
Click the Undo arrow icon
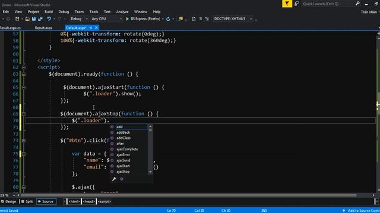(49, 19)
